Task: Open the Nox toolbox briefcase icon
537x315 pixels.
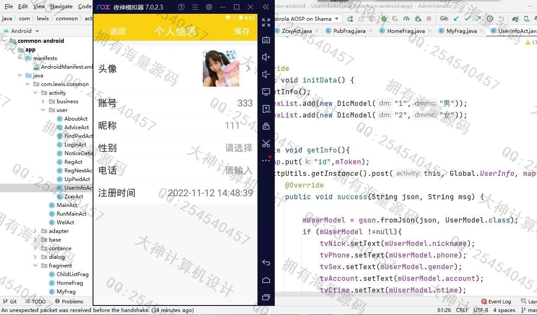Action: (x=266, y=126)
